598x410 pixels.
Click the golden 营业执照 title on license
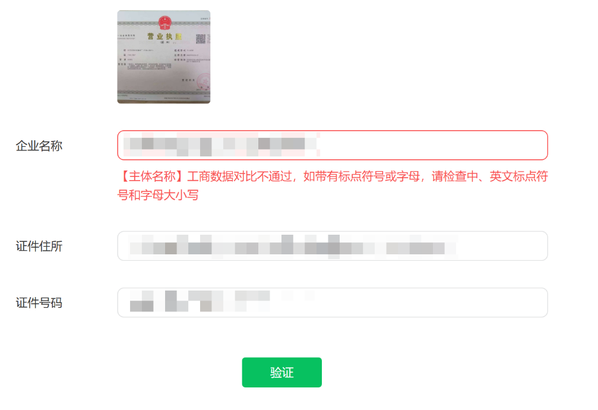(x=164, y=36)
